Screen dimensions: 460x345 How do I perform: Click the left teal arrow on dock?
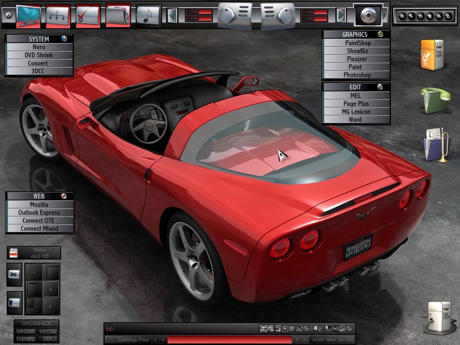(x=172, y=15)
